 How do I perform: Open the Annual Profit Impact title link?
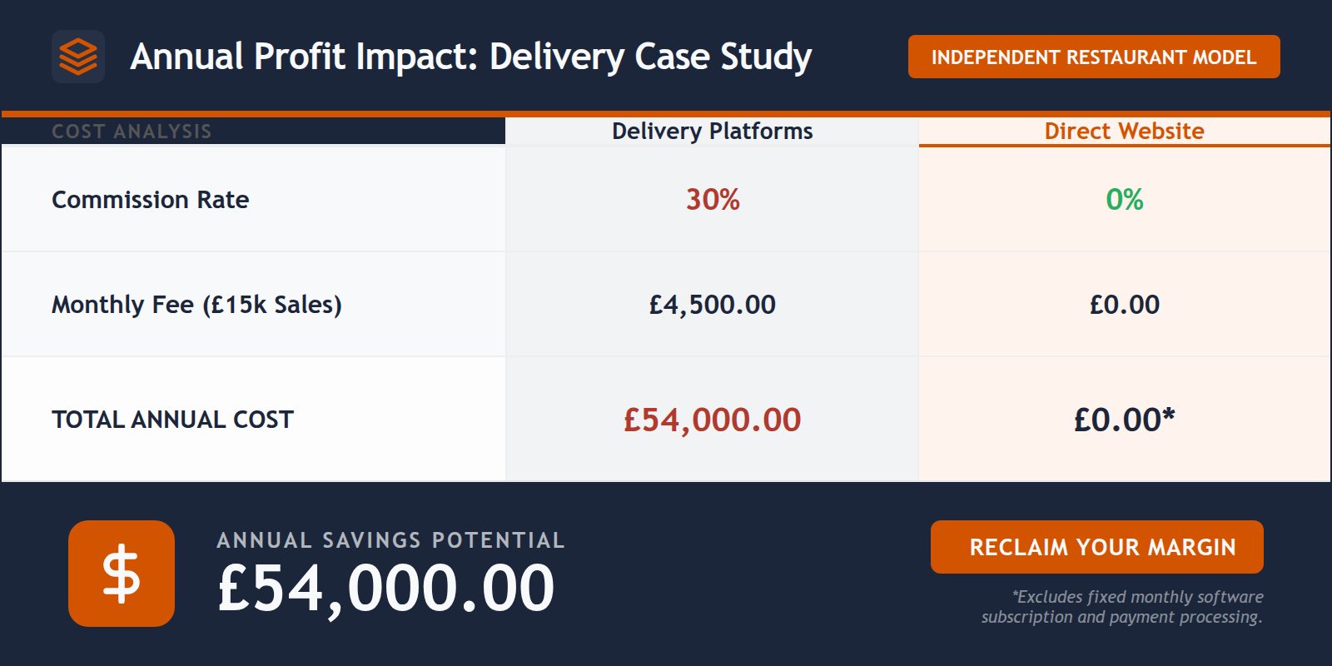(x=471, y=57)
